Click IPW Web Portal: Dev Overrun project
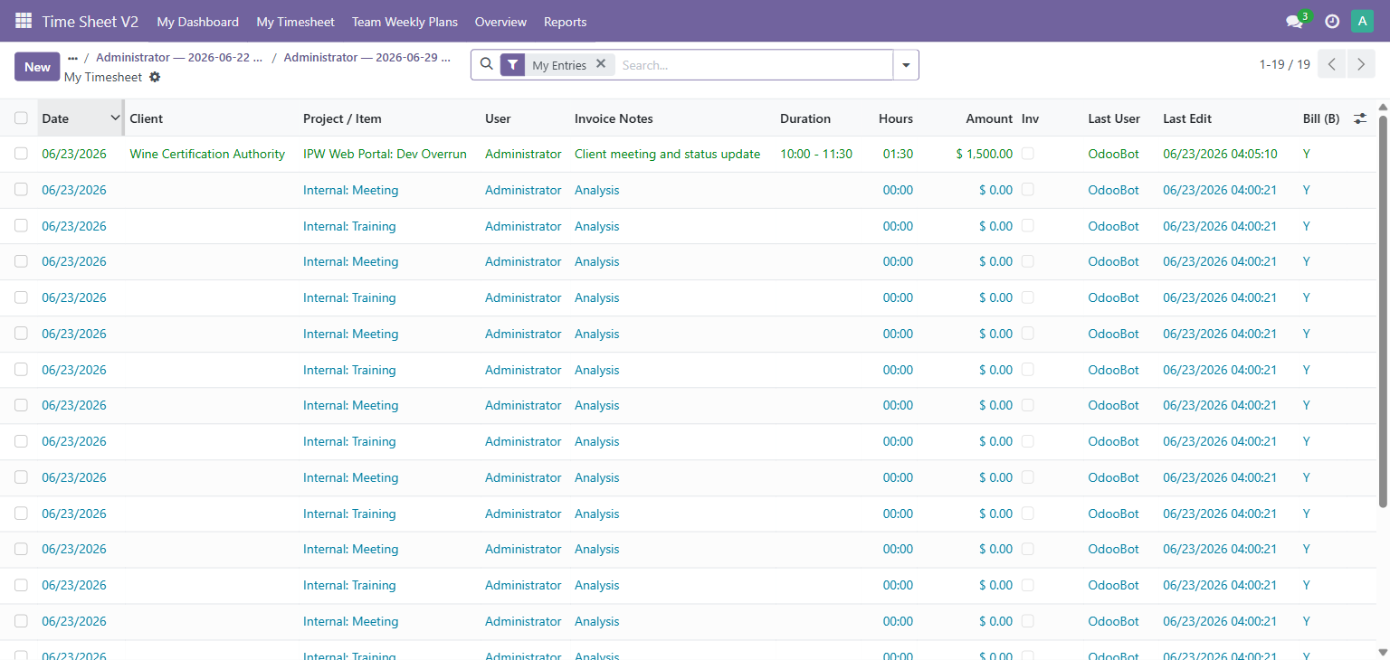The width and height of the screenshot is (1390, 660). click(385, 154)
